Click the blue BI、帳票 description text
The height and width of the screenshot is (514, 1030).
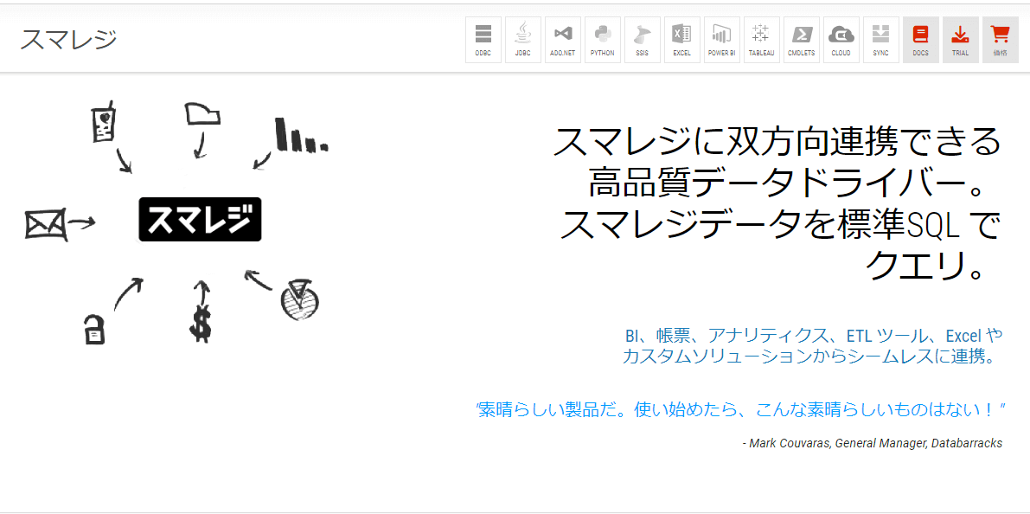812,346
